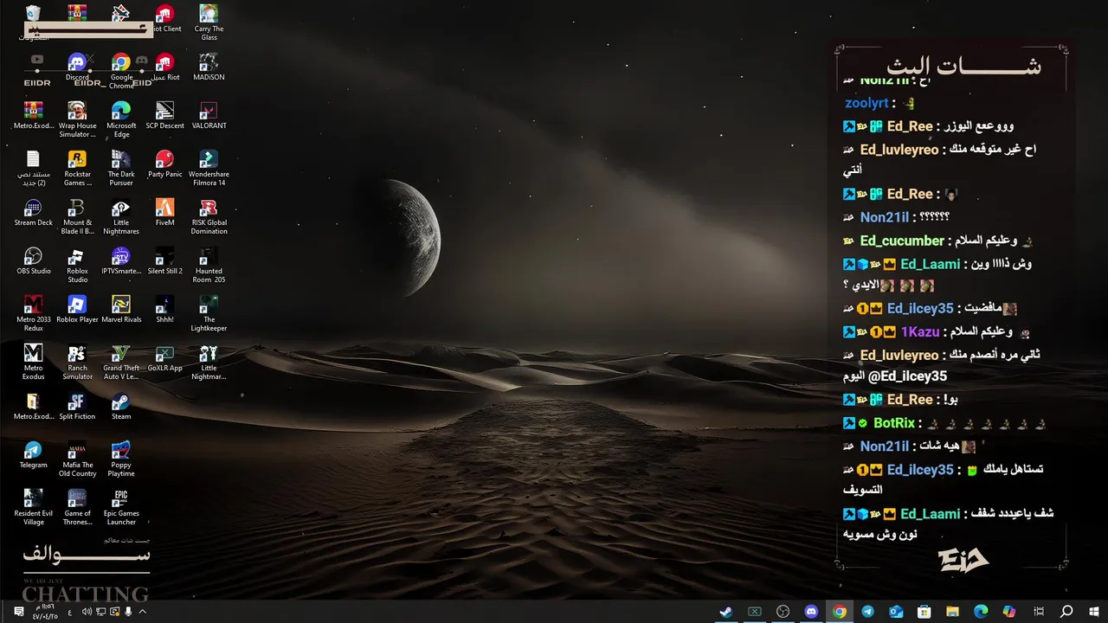Open File Explorer from the taskbar
The width and height of the screenshot is (1108, 623).
pyautogui.click(x=953, y=612)
